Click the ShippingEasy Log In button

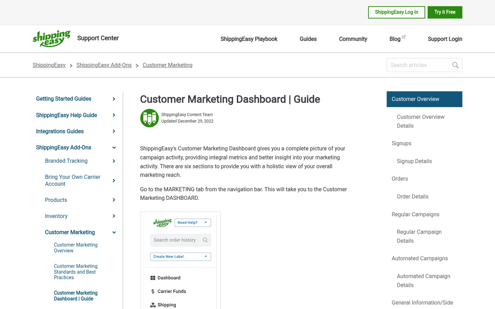click(x=396, y=12)
